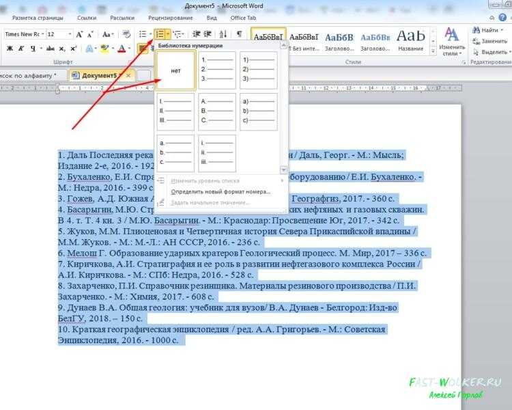The width and height of the screenshot is (512, 410).
Task: Open the Change Styles (Изменить стили) button
Action: 452,42
